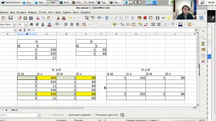Switch to /nfs/... taskbar window
The height and width of the screenshot is (121, 216).
pos(78,2)
